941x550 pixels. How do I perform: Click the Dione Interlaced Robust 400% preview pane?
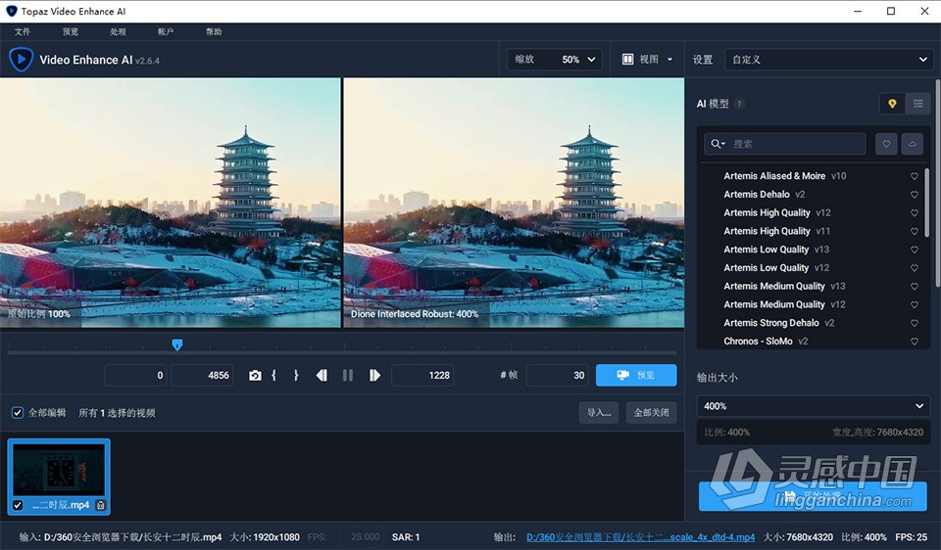coord(514,203)
